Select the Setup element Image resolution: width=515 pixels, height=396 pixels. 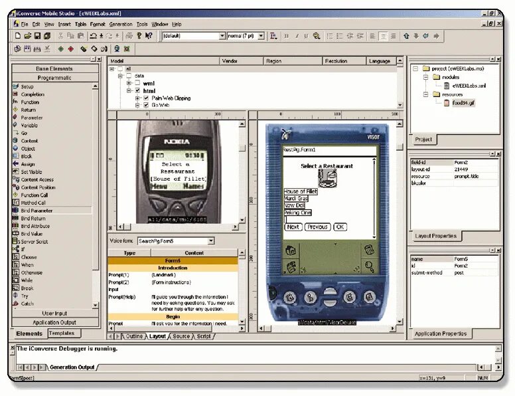coord(27,86)
